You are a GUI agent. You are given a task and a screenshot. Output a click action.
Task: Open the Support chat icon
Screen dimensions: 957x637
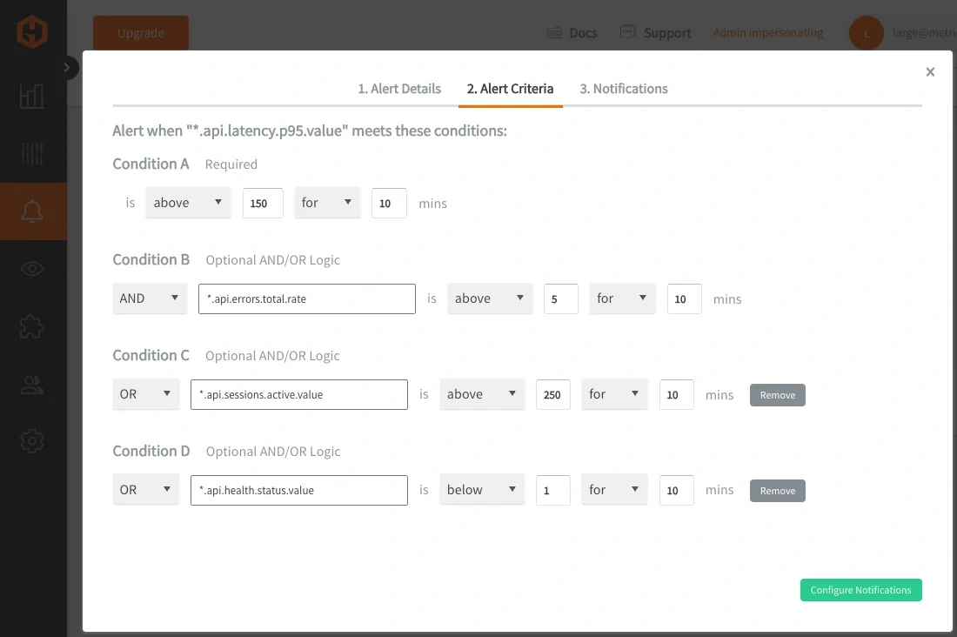click(x=628, y=31)
